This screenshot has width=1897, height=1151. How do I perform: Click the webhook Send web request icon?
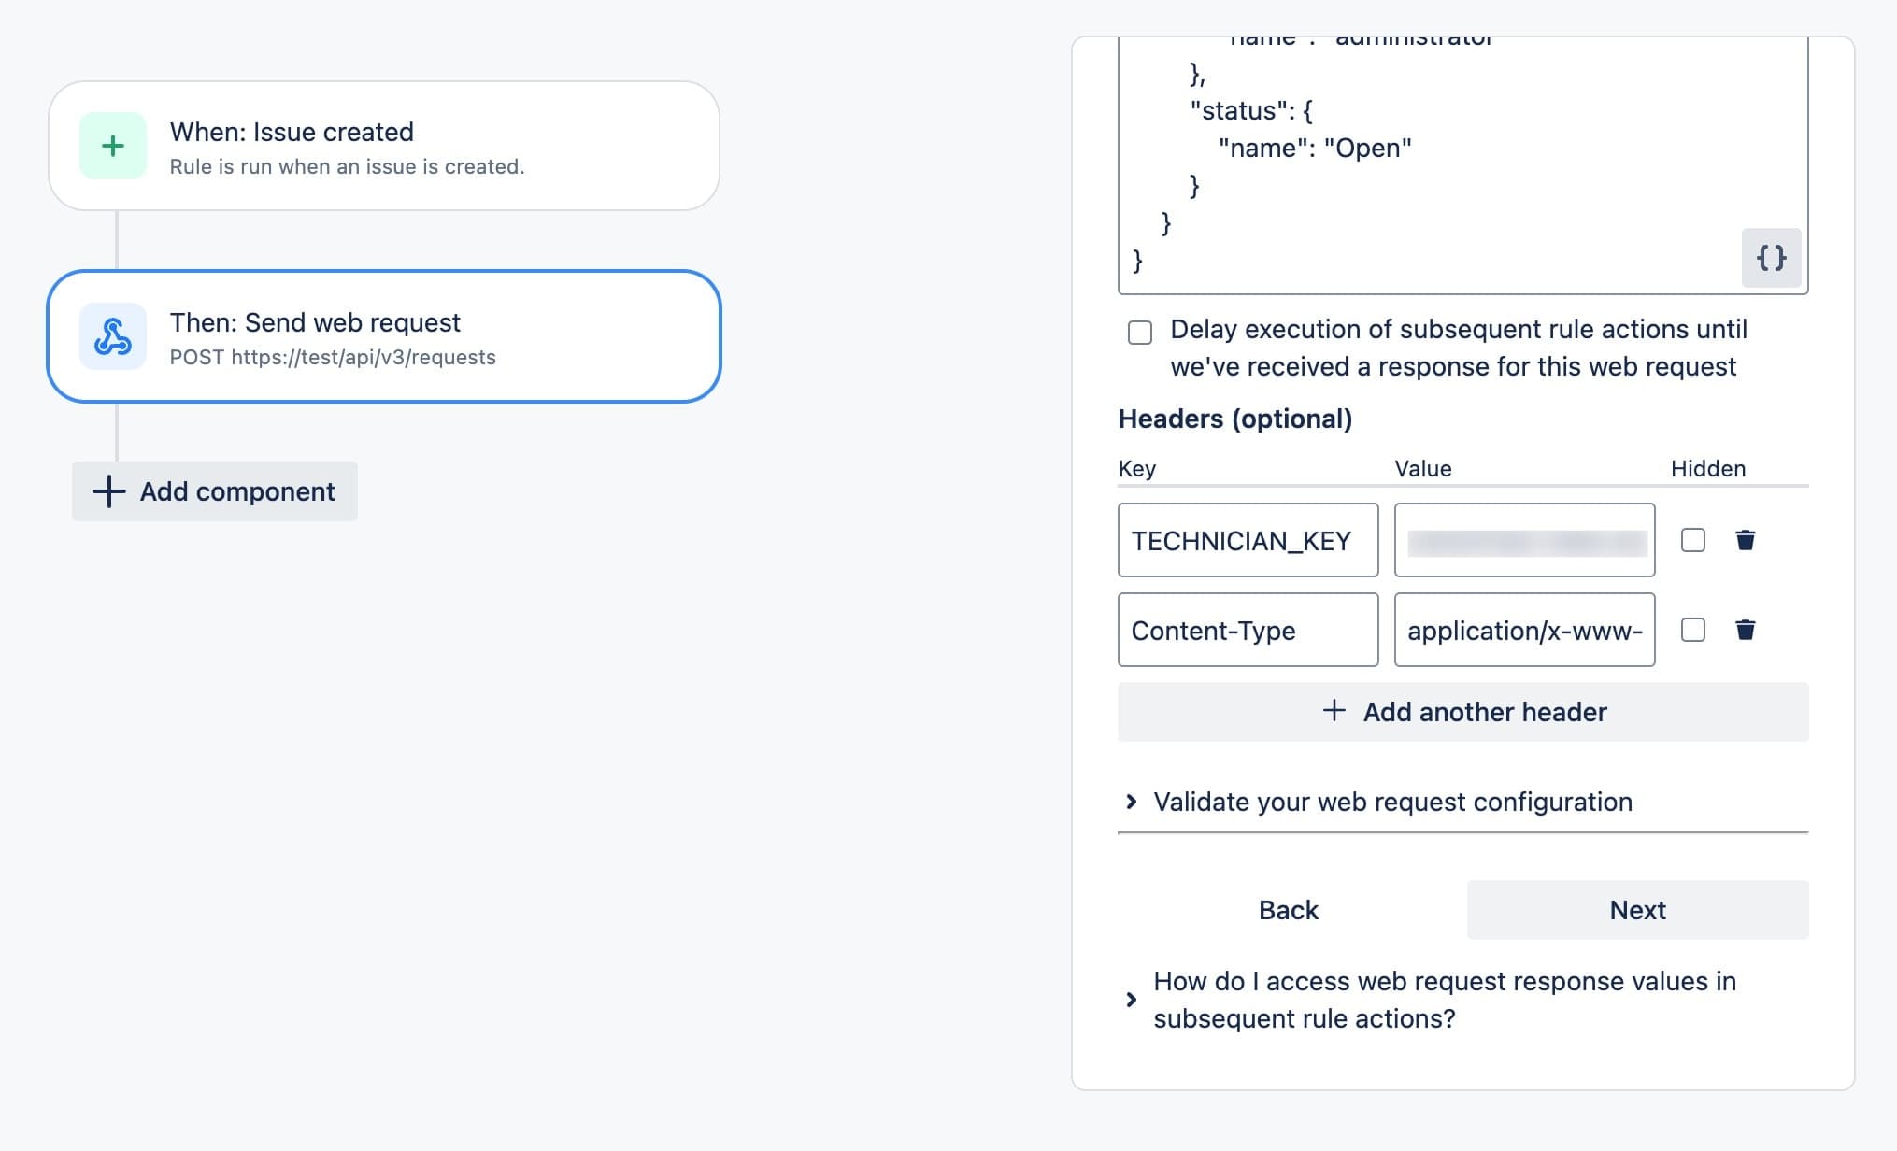point(113,336)
